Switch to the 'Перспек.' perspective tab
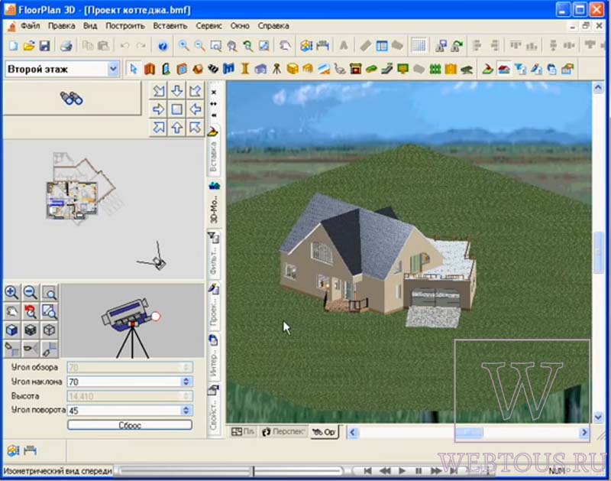Image resolution: width=611 pixels, height=481 pixels. tap(283, 431)
